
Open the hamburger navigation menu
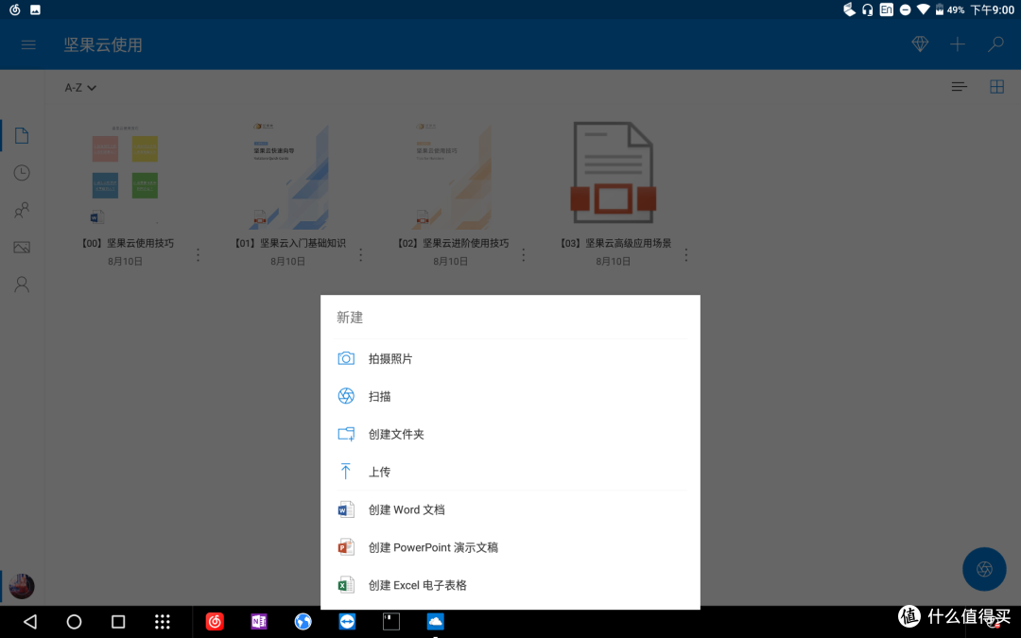point(28,45)
